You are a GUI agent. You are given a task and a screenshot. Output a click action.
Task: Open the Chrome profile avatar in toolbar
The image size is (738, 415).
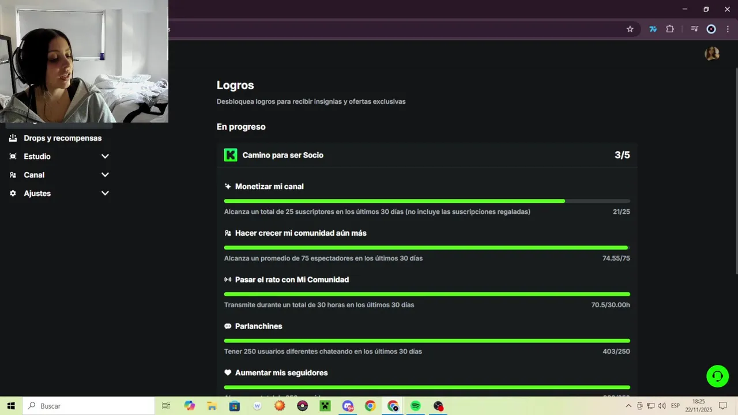[711, 29]
